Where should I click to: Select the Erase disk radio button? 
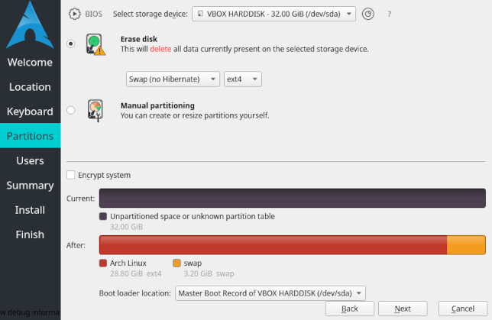click(71, 44)
